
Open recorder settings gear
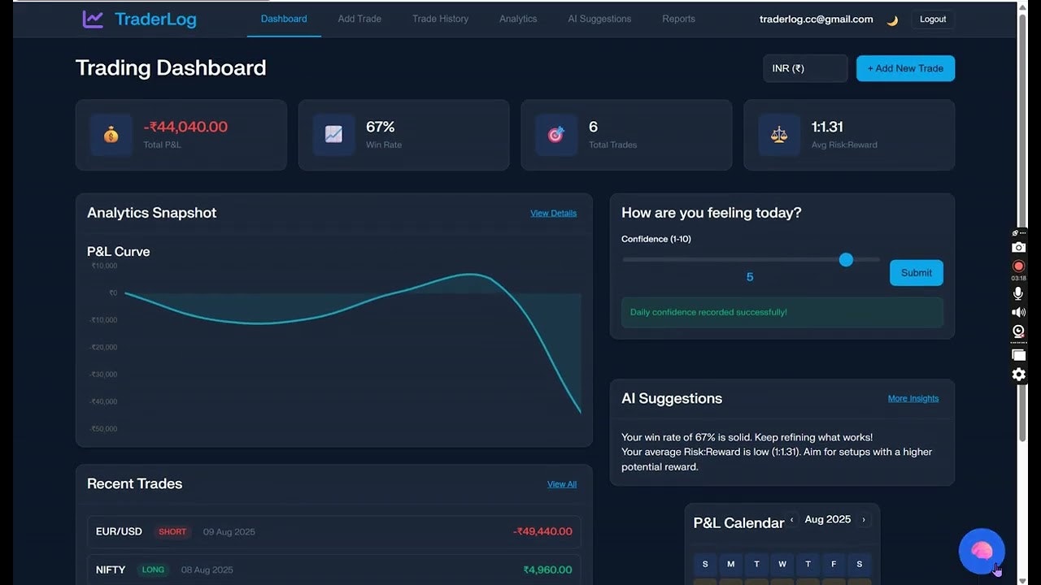coord(1018,375)
